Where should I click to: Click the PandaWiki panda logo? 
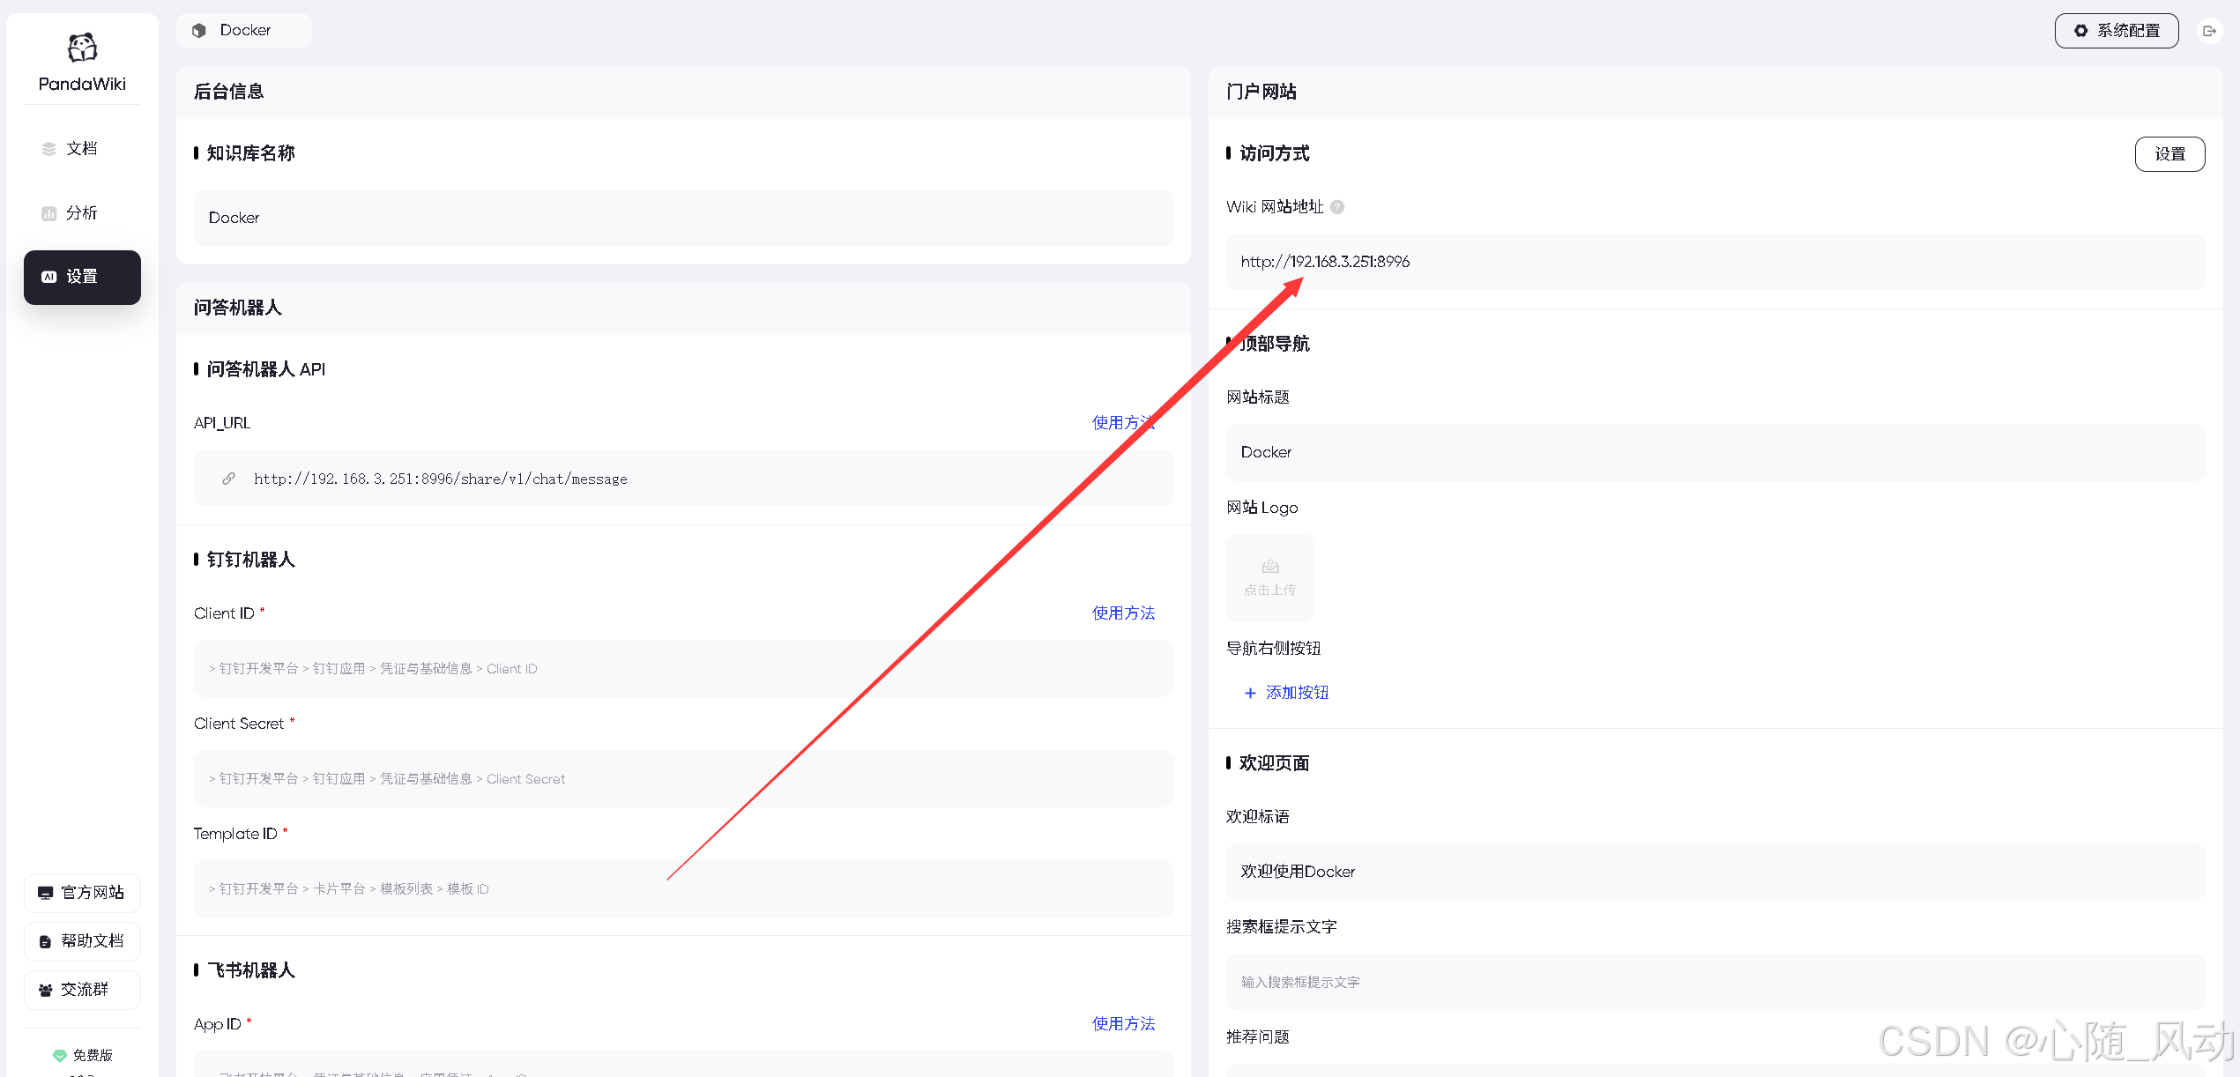coord(82,48)
